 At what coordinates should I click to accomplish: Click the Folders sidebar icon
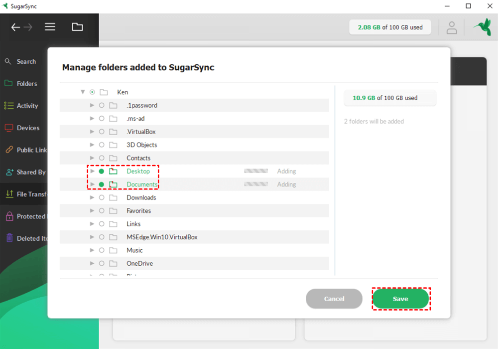(x=8, y=83)
